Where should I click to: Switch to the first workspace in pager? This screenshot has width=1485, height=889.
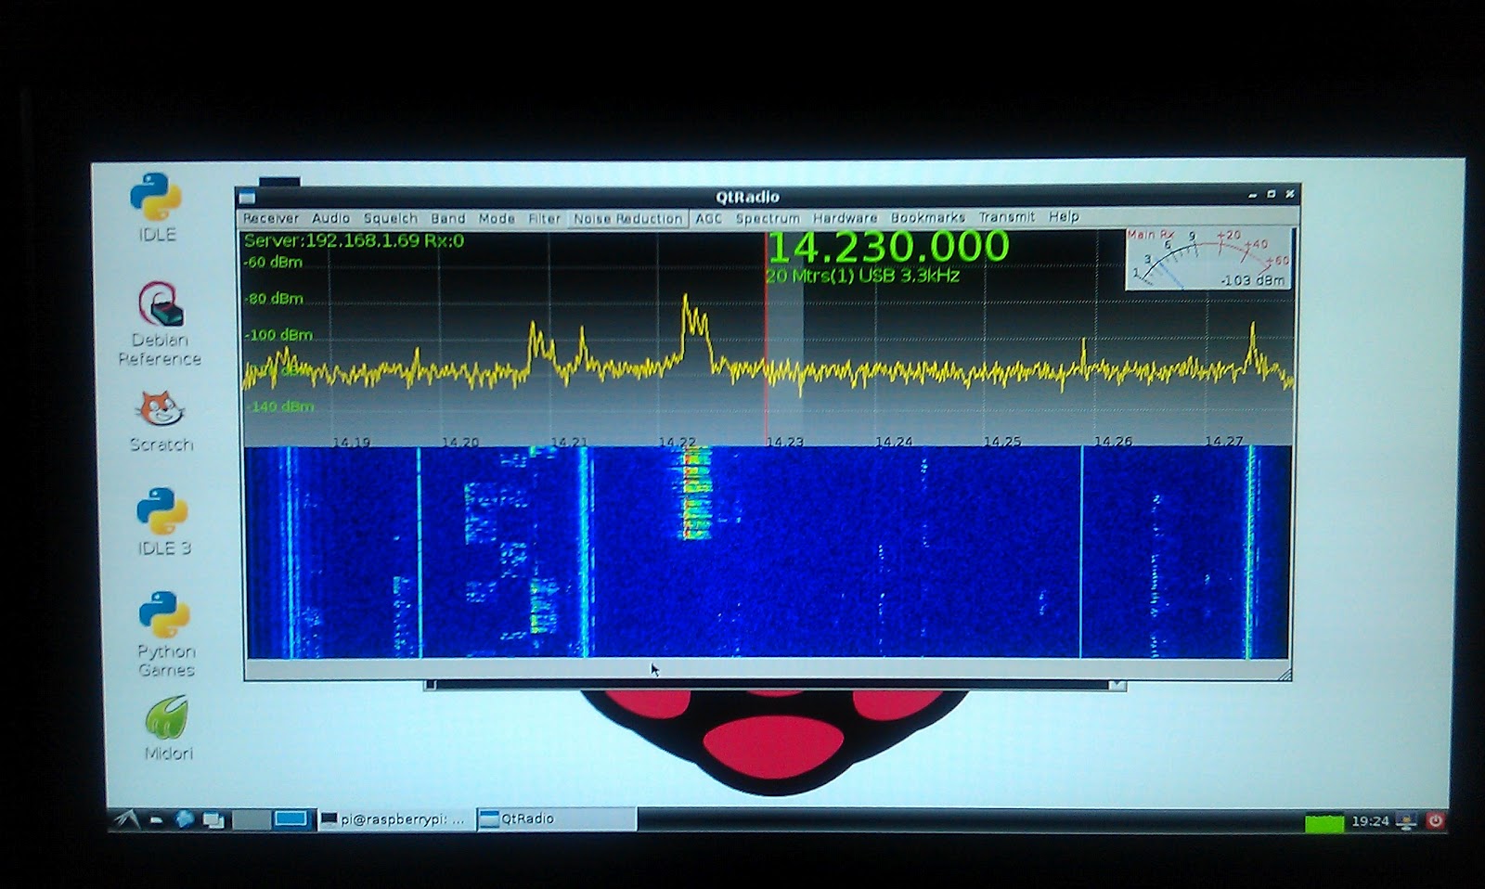coord(251,819)
